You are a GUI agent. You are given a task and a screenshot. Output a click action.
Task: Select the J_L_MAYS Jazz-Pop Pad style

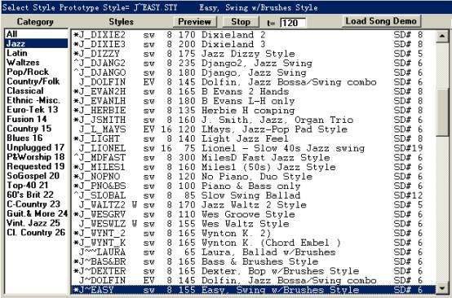(x=253, y=129)
